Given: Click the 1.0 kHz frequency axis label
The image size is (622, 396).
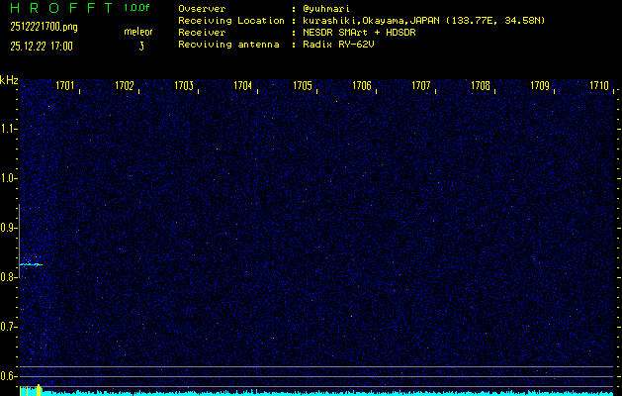Looking at the screenshot, I should 9,178.
